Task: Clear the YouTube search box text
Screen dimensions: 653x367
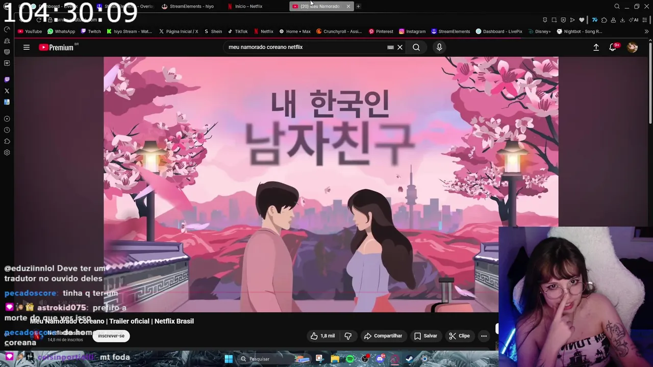Action: click(400, 47)
